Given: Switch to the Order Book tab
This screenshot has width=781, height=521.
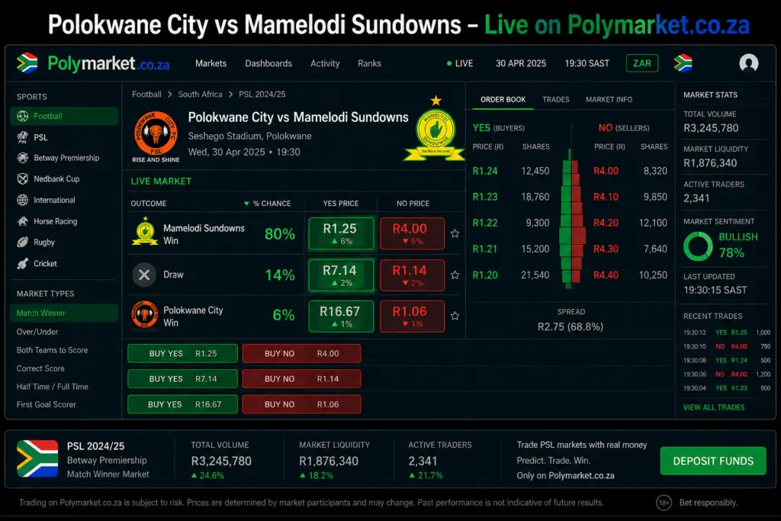Looking at the screenshot, I should point(503,99).
